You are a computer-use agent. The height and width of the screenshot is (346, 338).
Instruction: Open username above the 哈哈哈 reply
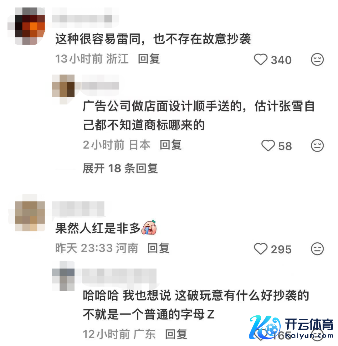[x=119, y=276]
